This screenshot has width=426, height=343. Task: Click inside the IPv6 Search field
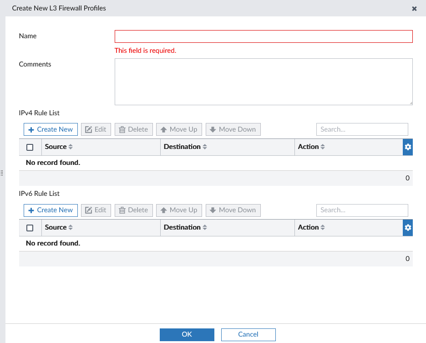pos(362,210)
